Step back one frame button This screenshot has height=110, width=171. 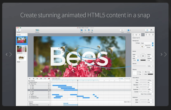click(33, 78)
